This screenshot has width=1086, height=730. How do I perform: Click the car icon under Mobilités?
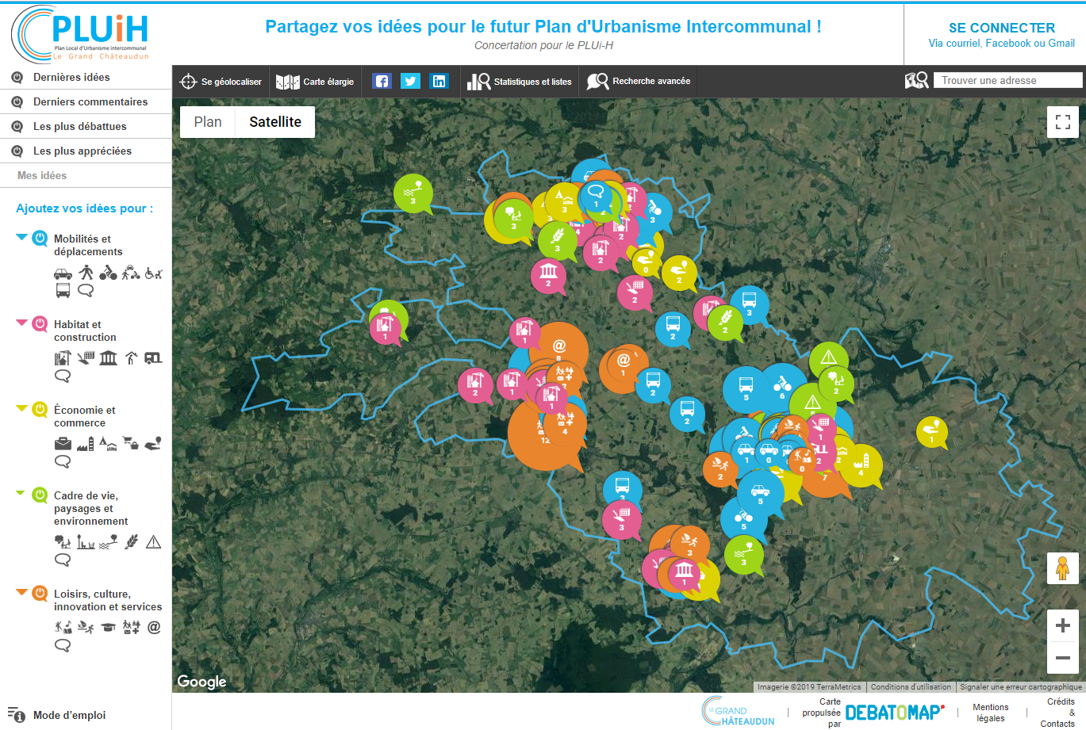point(63,273)
